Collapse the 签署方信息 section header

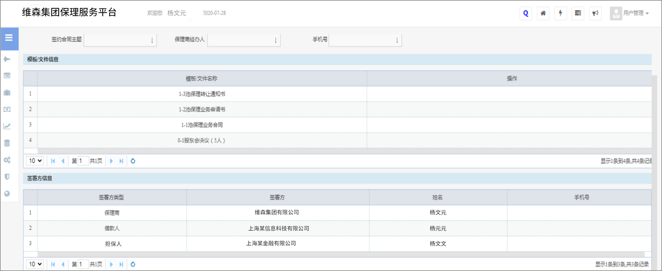(x=337, y=178)
